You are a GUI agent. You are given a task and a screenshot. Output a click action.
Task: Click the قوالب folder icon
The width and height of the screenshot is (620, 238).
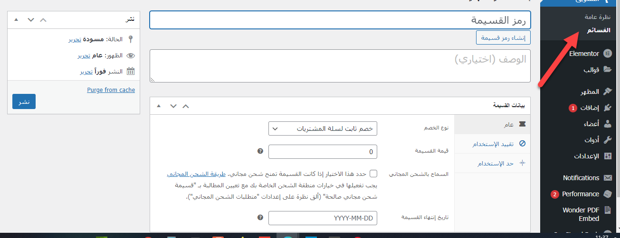[607, 69]
